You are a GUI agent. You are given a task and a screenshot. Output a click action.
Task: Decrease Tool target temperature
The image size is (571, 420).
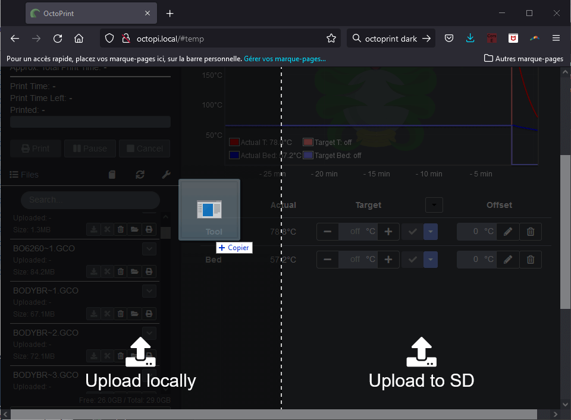[x=327, y=232]
